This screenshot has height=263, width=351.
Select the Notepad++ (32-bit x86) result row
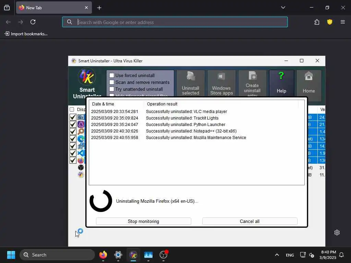tap(196, 131)
